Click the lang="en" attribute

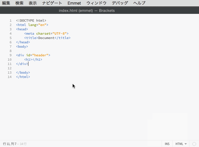tap(37, 25)
